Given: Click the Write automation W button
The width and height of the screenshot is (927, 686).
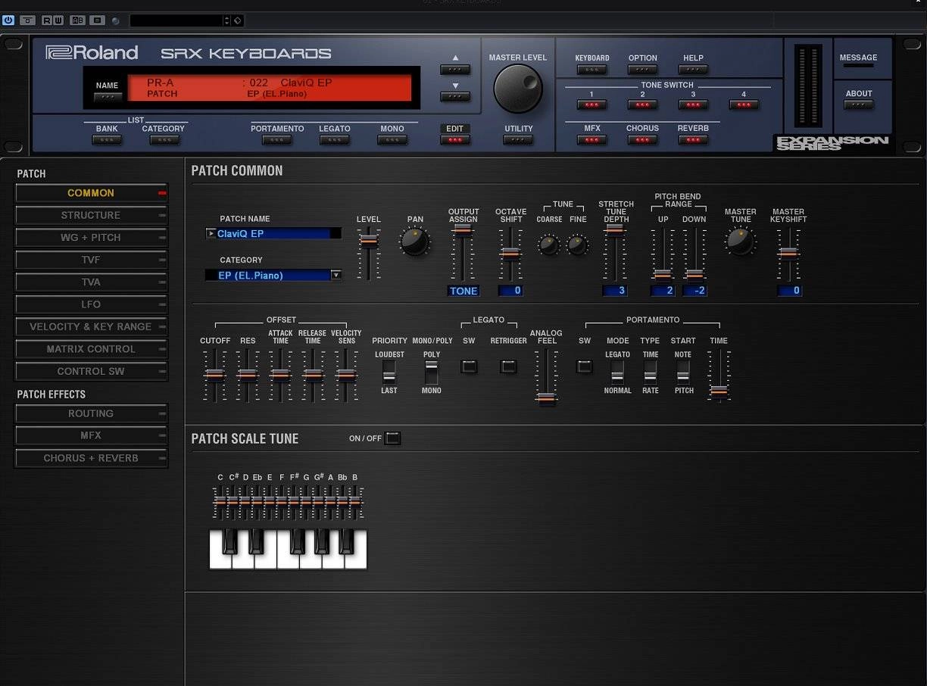Looking at the screenshot, I should pos(58,20).
